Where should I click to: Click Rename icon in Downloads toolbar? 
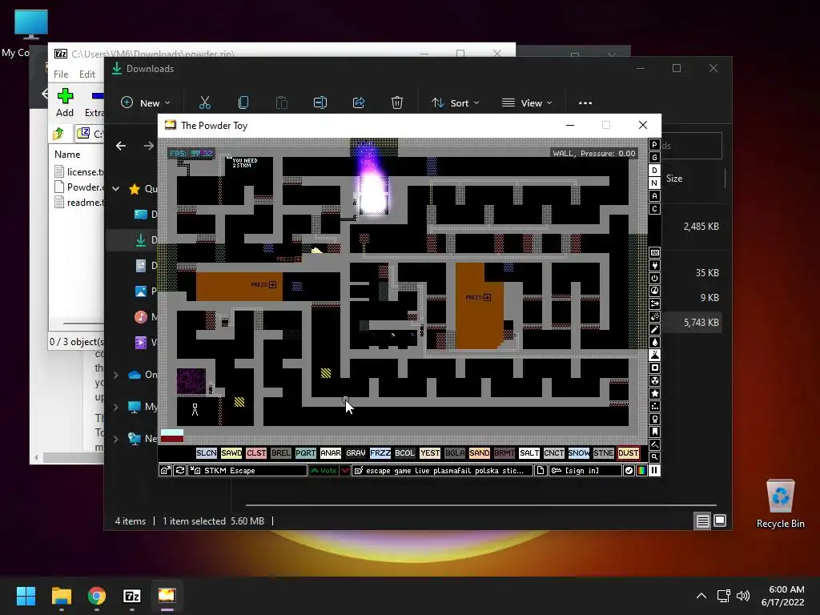(x=320, y=102)
